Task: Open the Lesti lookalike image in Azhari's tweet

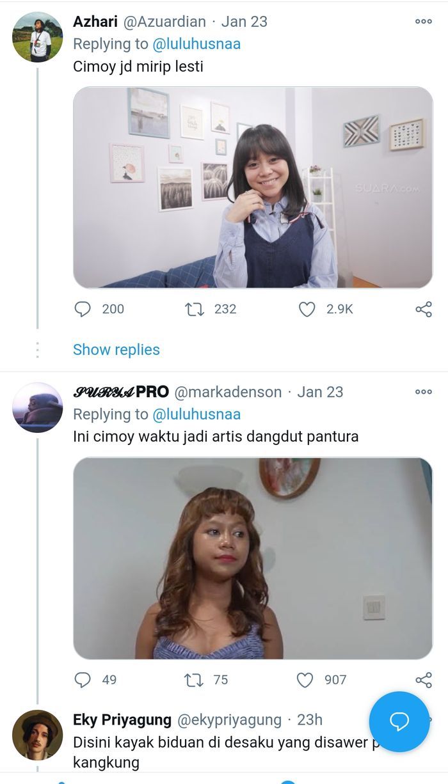Action: point(253,189)
